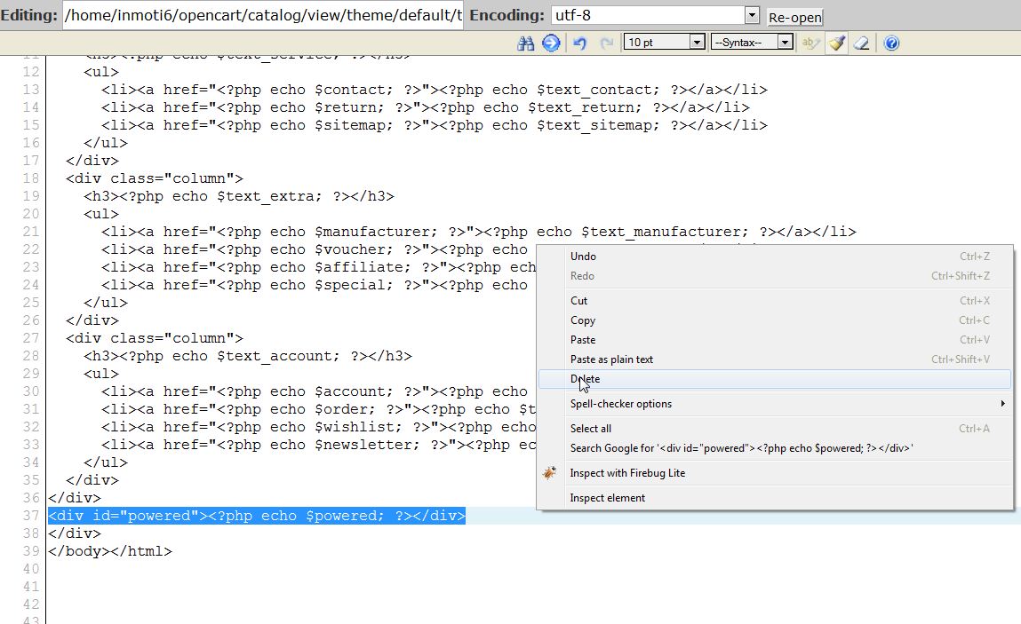Open the --Syntax-- language dropdown
Screen dimensions: 1021x624
coord(752,43)
